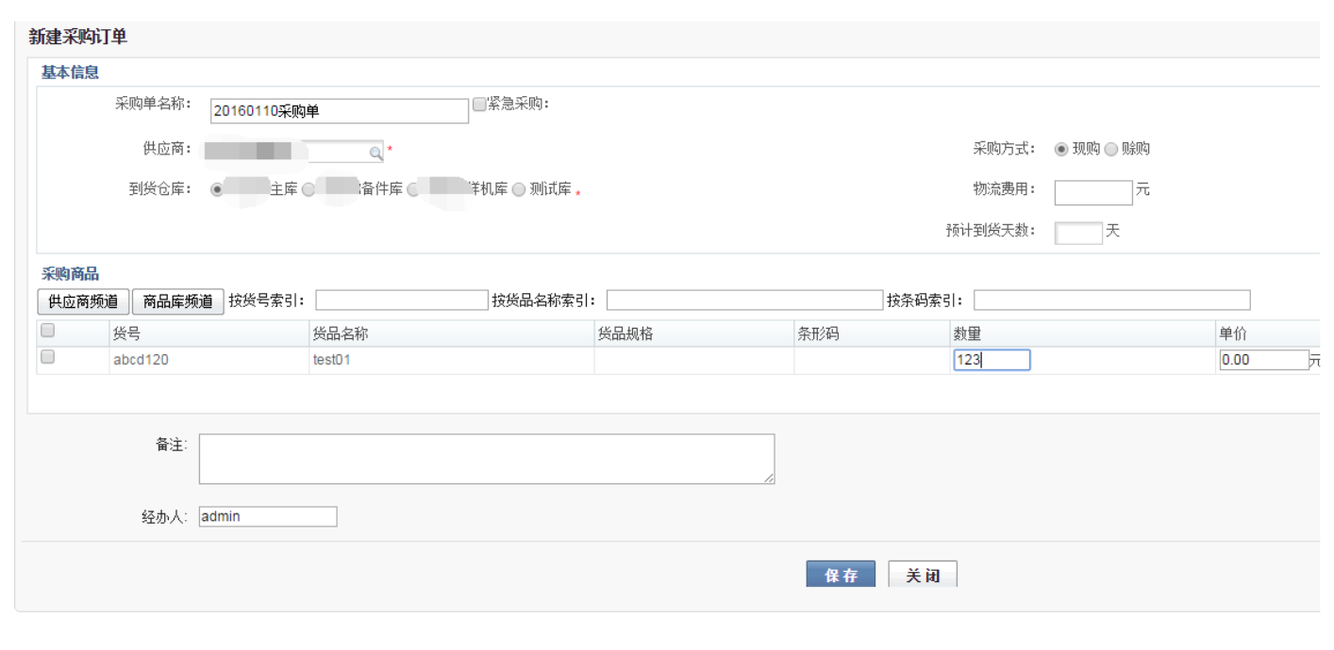Select the 测试库 warehouse radio button
Image resolution: width=1334 pixels, height=650 pixels.
519,188
